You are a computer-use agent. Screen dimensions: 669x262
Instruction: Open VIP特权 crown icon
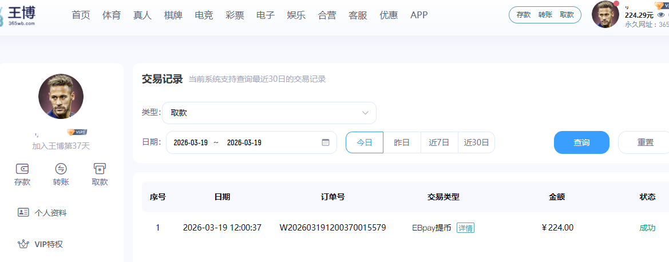coord(23,244)
